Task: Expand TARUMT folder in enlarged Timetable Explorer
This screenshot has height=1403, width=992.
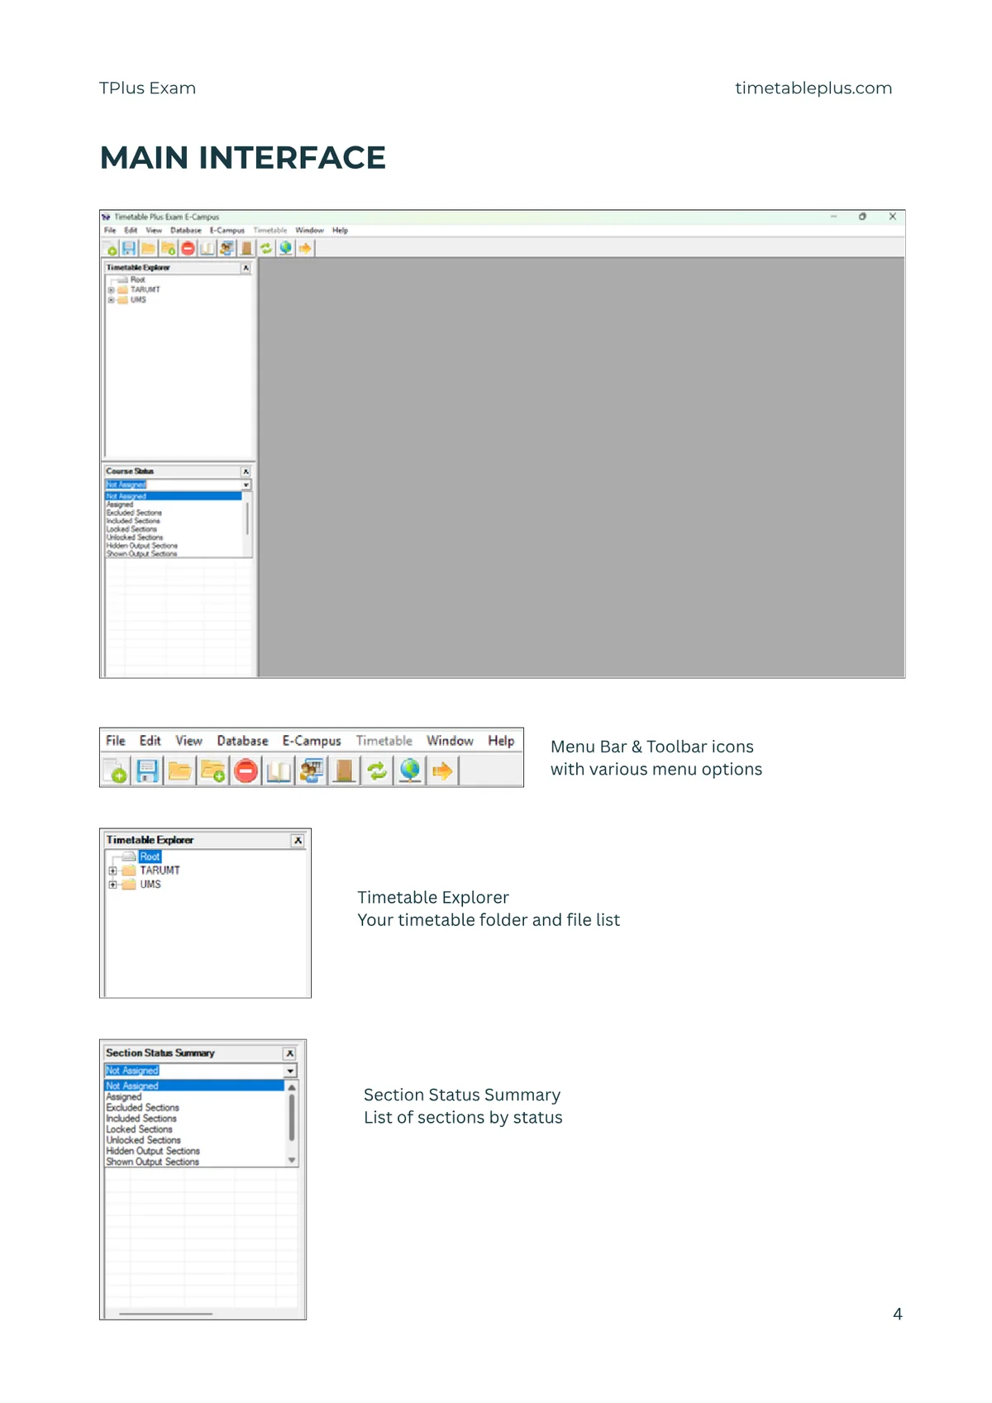Action: [112, 871]
